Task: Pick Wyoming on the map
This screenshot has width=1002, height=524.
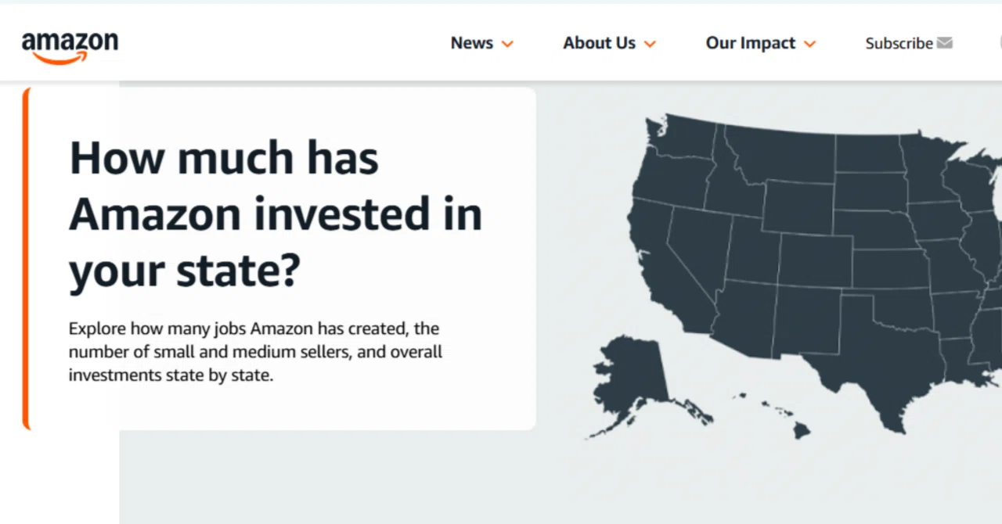Action: point(798,206)
